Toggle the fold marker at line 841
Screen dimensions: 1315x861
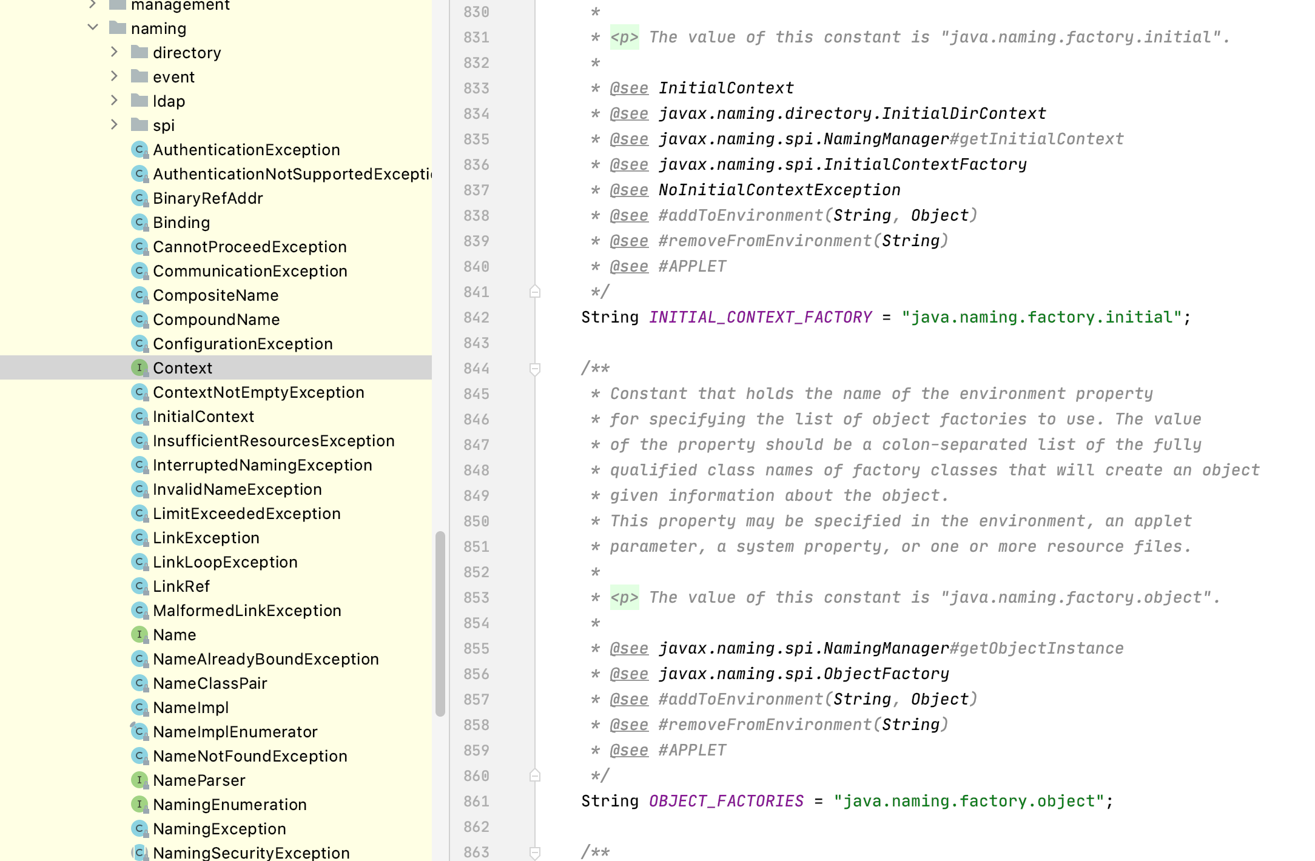point(535,292)
